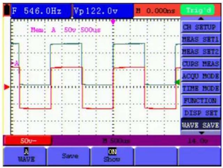Click the F 546.0Hz frequency readout
This screenshot has height=168, width=223.
(41, 11)
